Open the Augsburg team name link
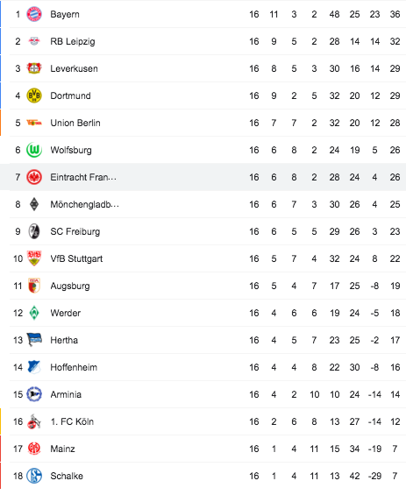This screenshot has width=406, height=495. 70,286
